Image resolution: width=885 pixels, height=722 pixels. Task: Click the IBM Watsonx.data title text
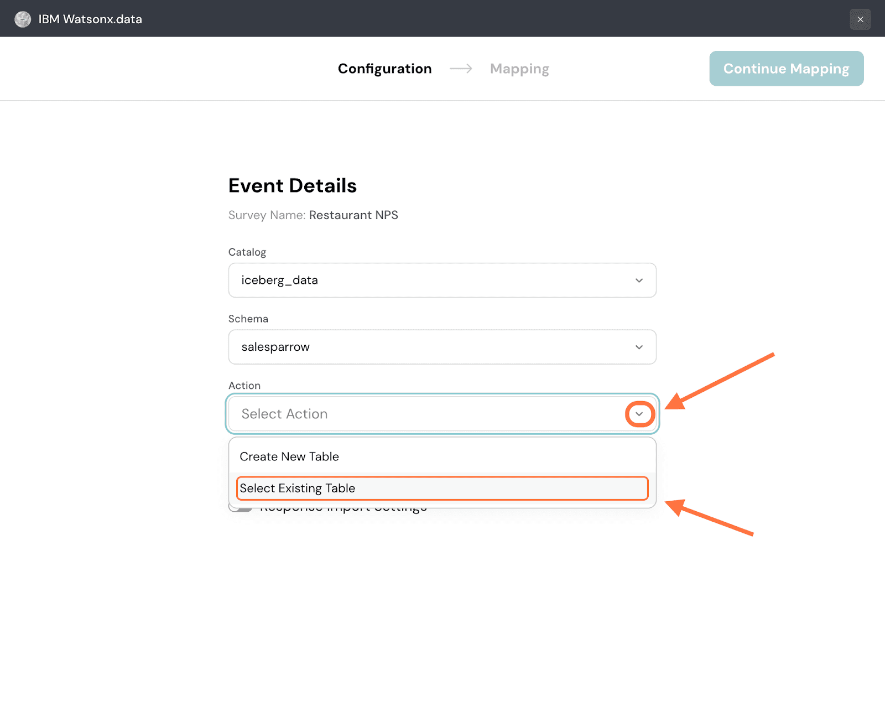pyautogui.click(x=90, y=19)
